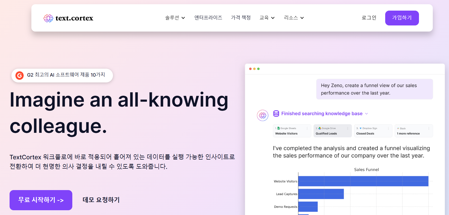This screenshot has height=215, width=449.
Task: Click the 무료 시작하기 button
Action: pos(41,200)
